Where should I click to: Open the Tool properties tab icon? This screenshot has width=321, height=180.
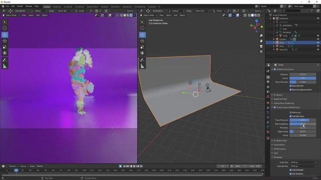coord(268,71)
